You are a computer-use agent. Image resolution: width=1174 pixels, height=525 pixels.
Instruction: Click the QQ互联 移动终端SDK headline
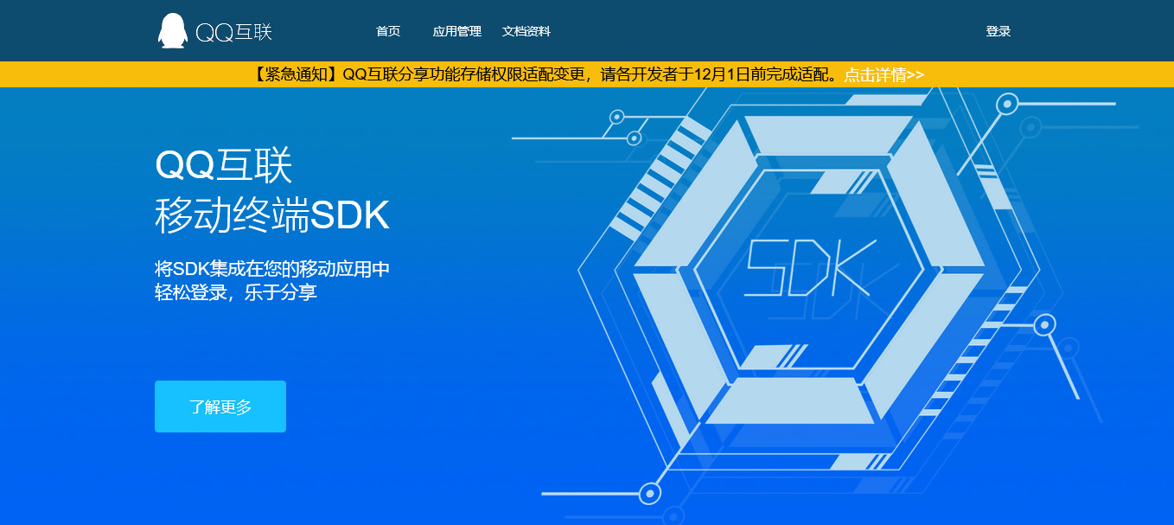click(x=272, y=191)
